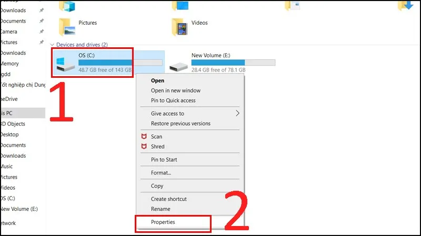The image size is (421, 236).
Task: Click McAfee shield icon beside Shred
Action: pos(144,147)
